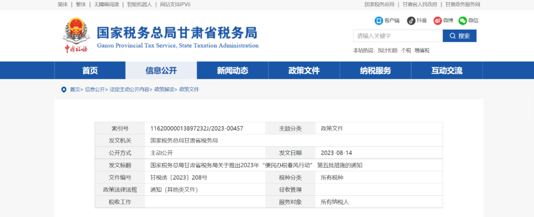This screenshot has width=534, height=217.
Task: Open the 互动交流 navigation tab
Action: 447,71
